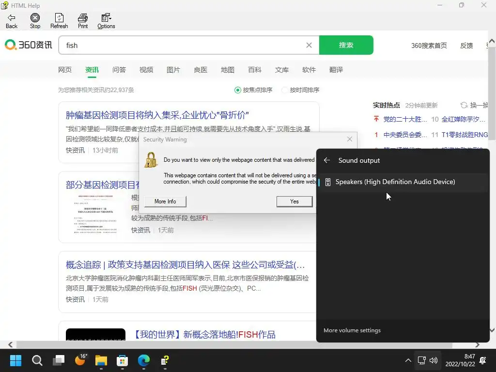Click the vertical scrollbar up arrow
Screen dimensions: 496x372
(x=492, y=41)
